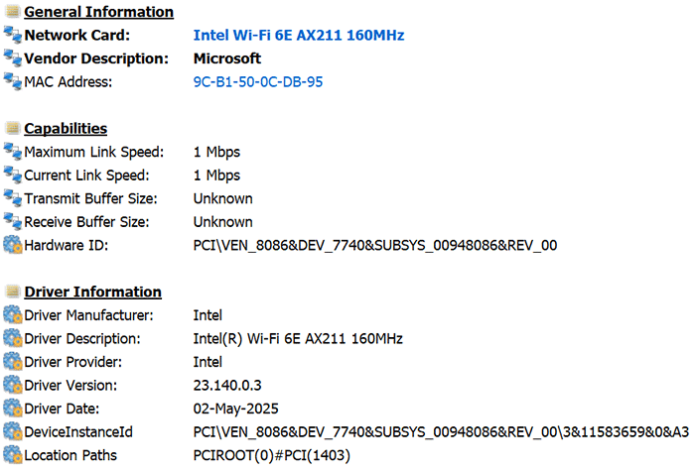
Task: Select the Capabilities heading
Action: point(66,129)
